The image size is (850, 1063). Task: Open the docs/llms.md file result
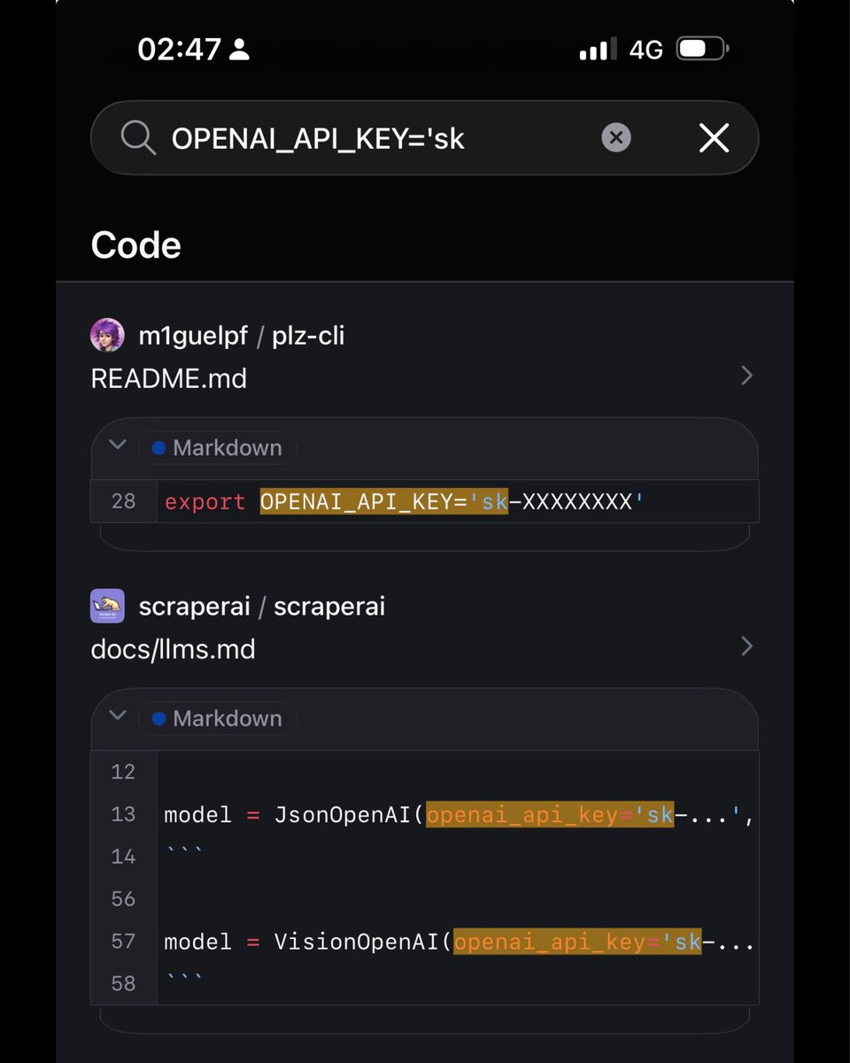click(x=173, y=649)
